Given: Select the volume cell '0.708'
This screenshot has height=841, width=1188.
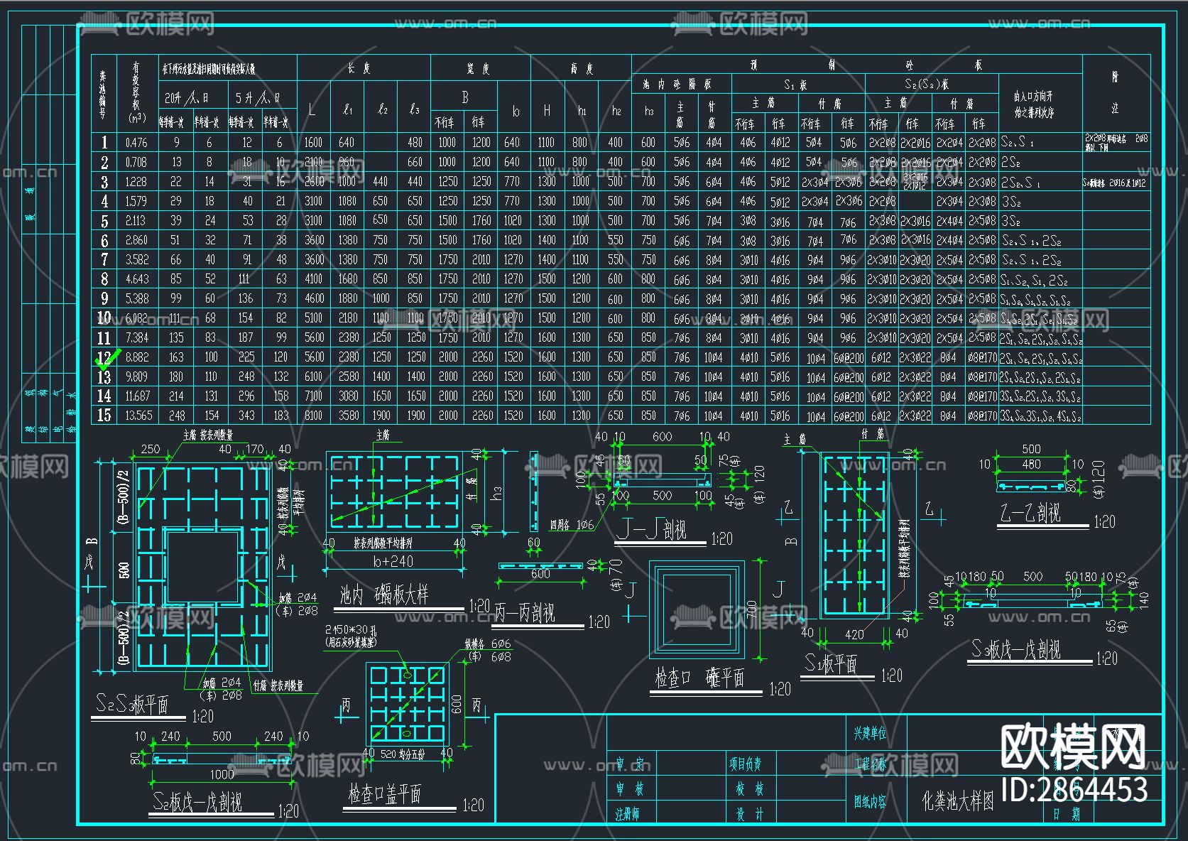Looking at the screenshot, I should coord(136,162).
